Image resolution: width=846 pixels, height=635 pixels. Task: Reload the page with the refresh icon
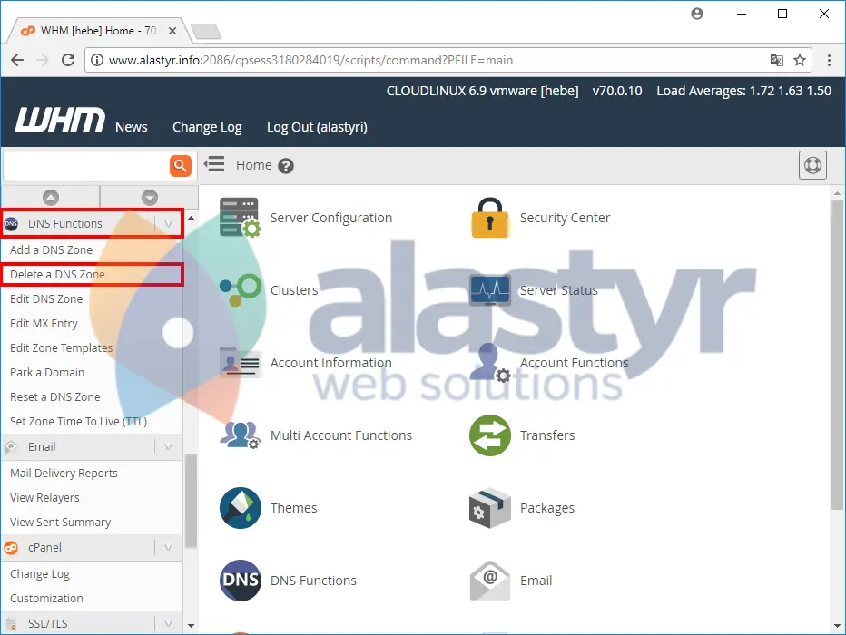click(68, 60)
